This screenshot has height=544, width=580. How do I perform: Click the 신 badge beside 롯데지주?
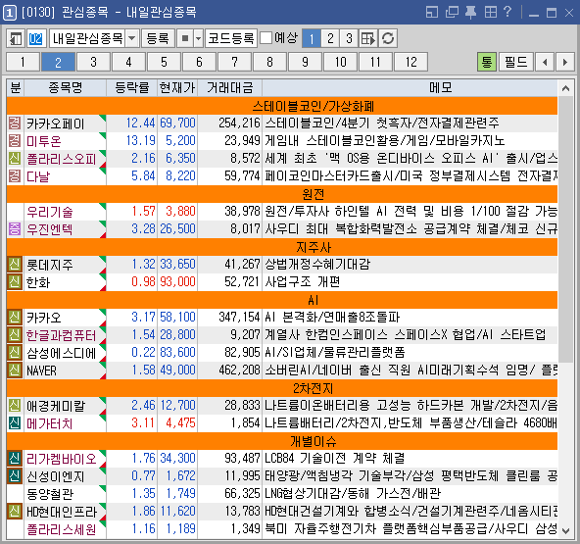15,265
